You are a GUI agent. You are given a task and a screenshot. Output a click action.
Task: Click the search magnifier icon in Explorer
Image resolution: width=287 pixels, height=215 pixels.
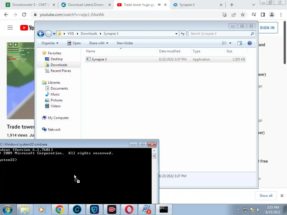252,34
